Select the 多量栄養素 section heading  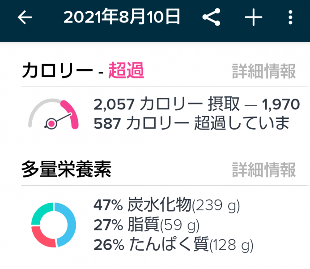pos(66,169)
